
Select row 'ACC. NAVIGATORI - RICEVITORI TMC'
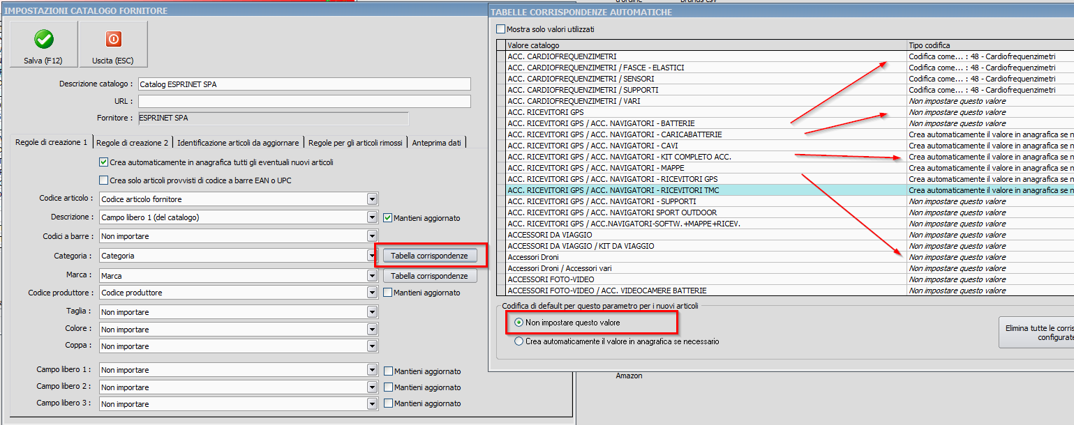[784, 190]
